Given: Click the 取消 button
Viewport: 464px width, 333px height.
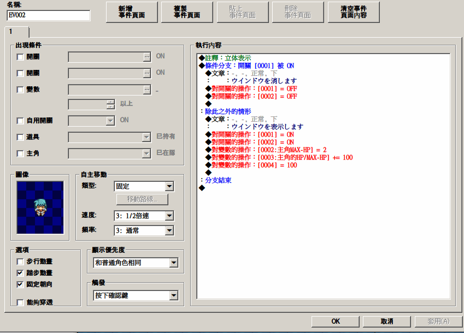Looking at the screenshot, I should pyautogui.click(x=387, y=322).
